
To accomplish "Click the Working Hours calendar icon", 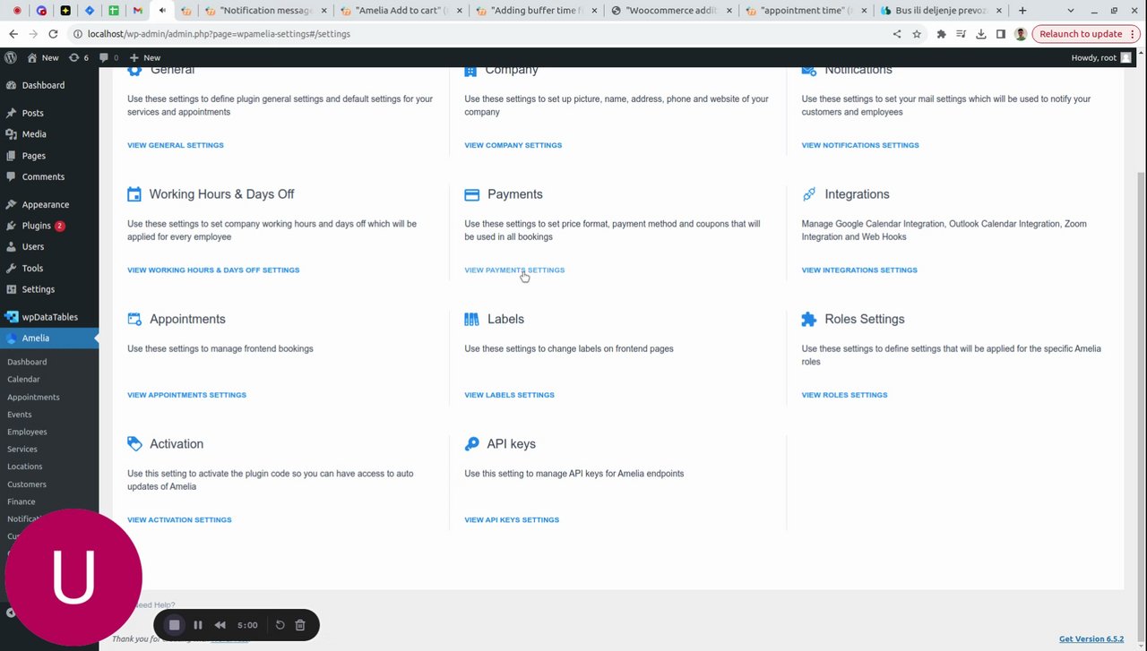I will (134, 194).
